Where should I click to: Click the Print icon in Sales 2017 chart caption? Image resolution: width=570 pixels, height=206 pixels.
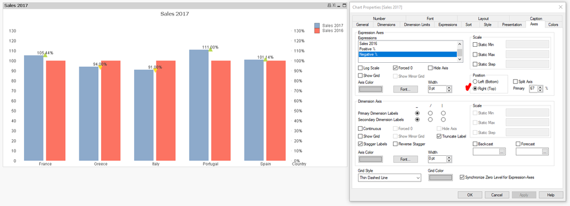pos(330,6)
